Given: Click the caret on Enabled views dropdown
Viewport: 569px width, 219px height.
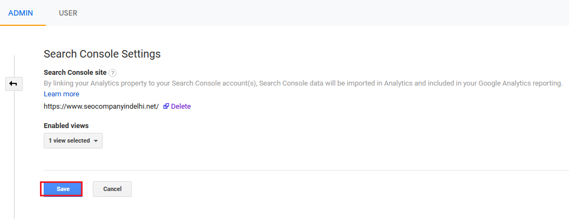Looking at the screenshot, I should [96, 141].
